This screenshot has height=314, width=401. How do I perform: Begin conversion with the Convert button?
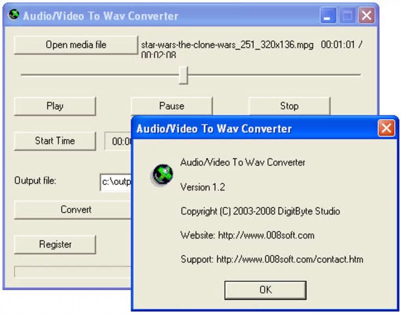(x=73, y=210)
